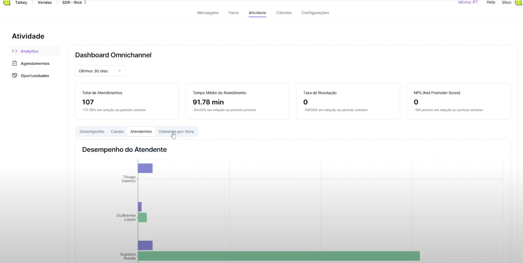
Task: Navigate to Vendas in the breadcrumb
Action: (x=45, y=2)
